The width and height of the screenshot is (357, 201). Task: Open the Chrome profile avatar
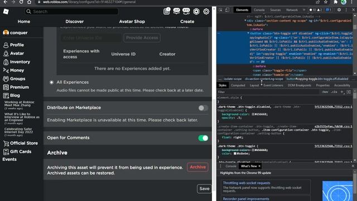344,2
